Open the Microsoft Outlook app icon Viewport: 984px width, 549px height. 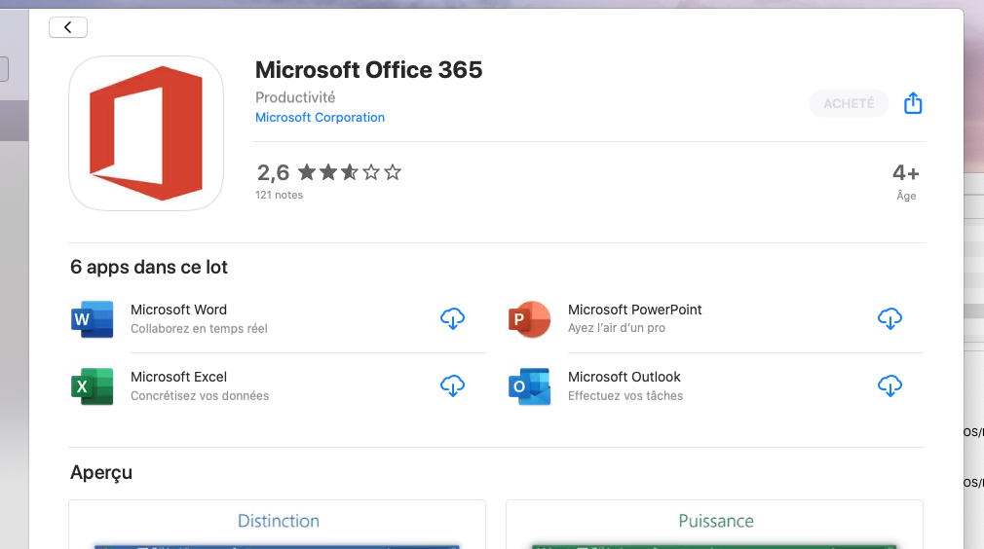pyautogui.click(x=530, y=386)
